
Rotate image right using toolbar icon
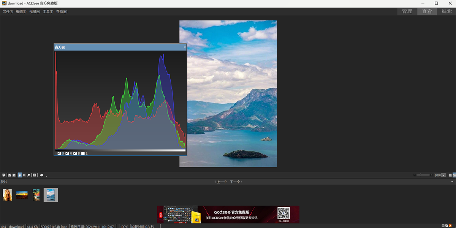pyautogui.click(x=14, y=175)
